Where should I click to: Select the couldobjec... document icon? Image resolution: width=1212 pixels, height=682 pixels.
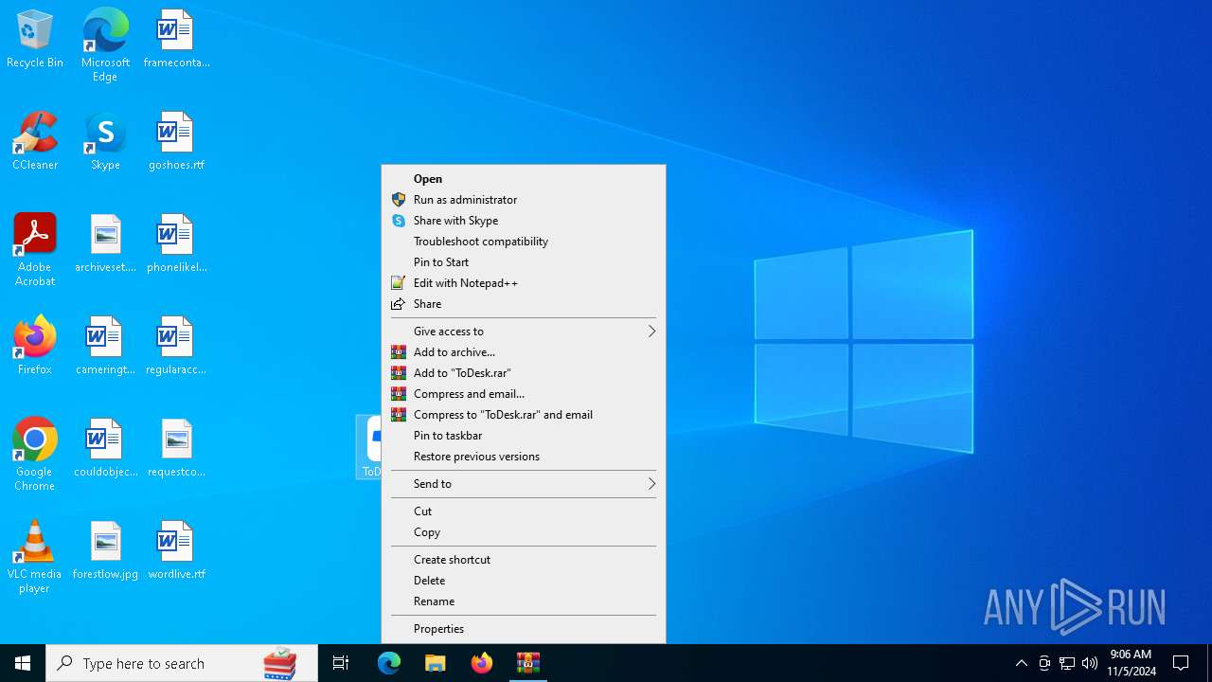point(105,449)
